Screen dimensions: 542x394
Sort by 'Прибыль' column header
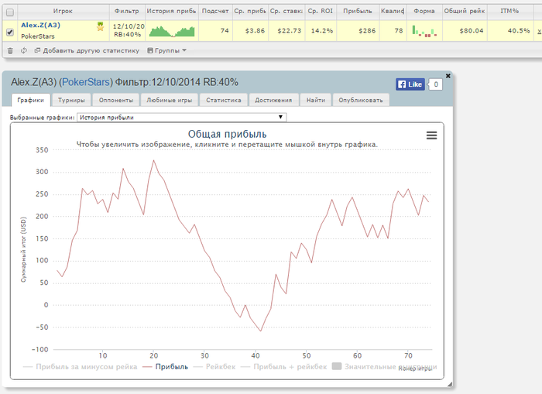pos(358,11)
